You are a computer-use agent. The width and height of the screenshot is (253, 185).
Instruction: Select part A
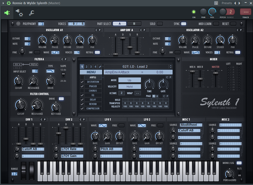pos(120,24)
